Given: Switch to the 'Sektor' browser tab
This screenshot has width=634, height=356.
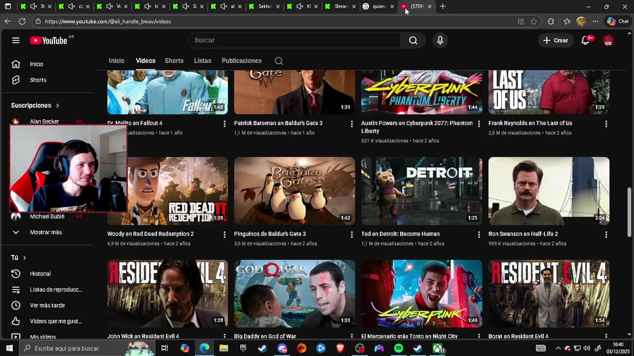Looking at the screenshot, I should 265,6.
